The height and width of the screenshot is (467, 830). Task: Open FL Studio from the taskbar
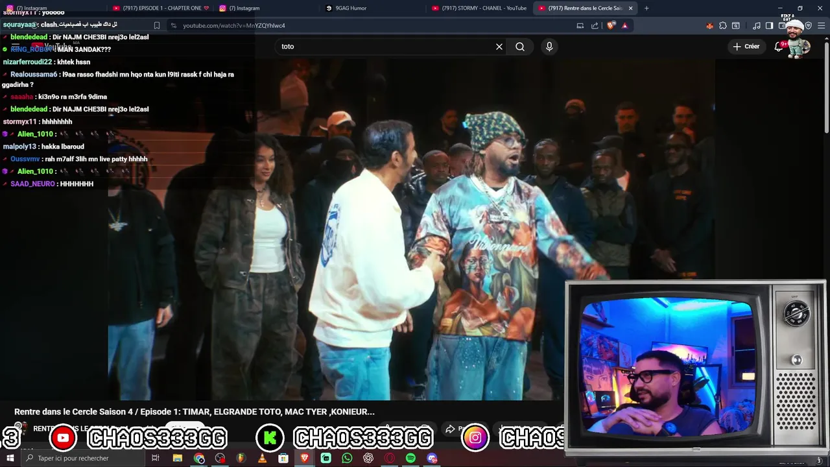(x=241, y=459)
